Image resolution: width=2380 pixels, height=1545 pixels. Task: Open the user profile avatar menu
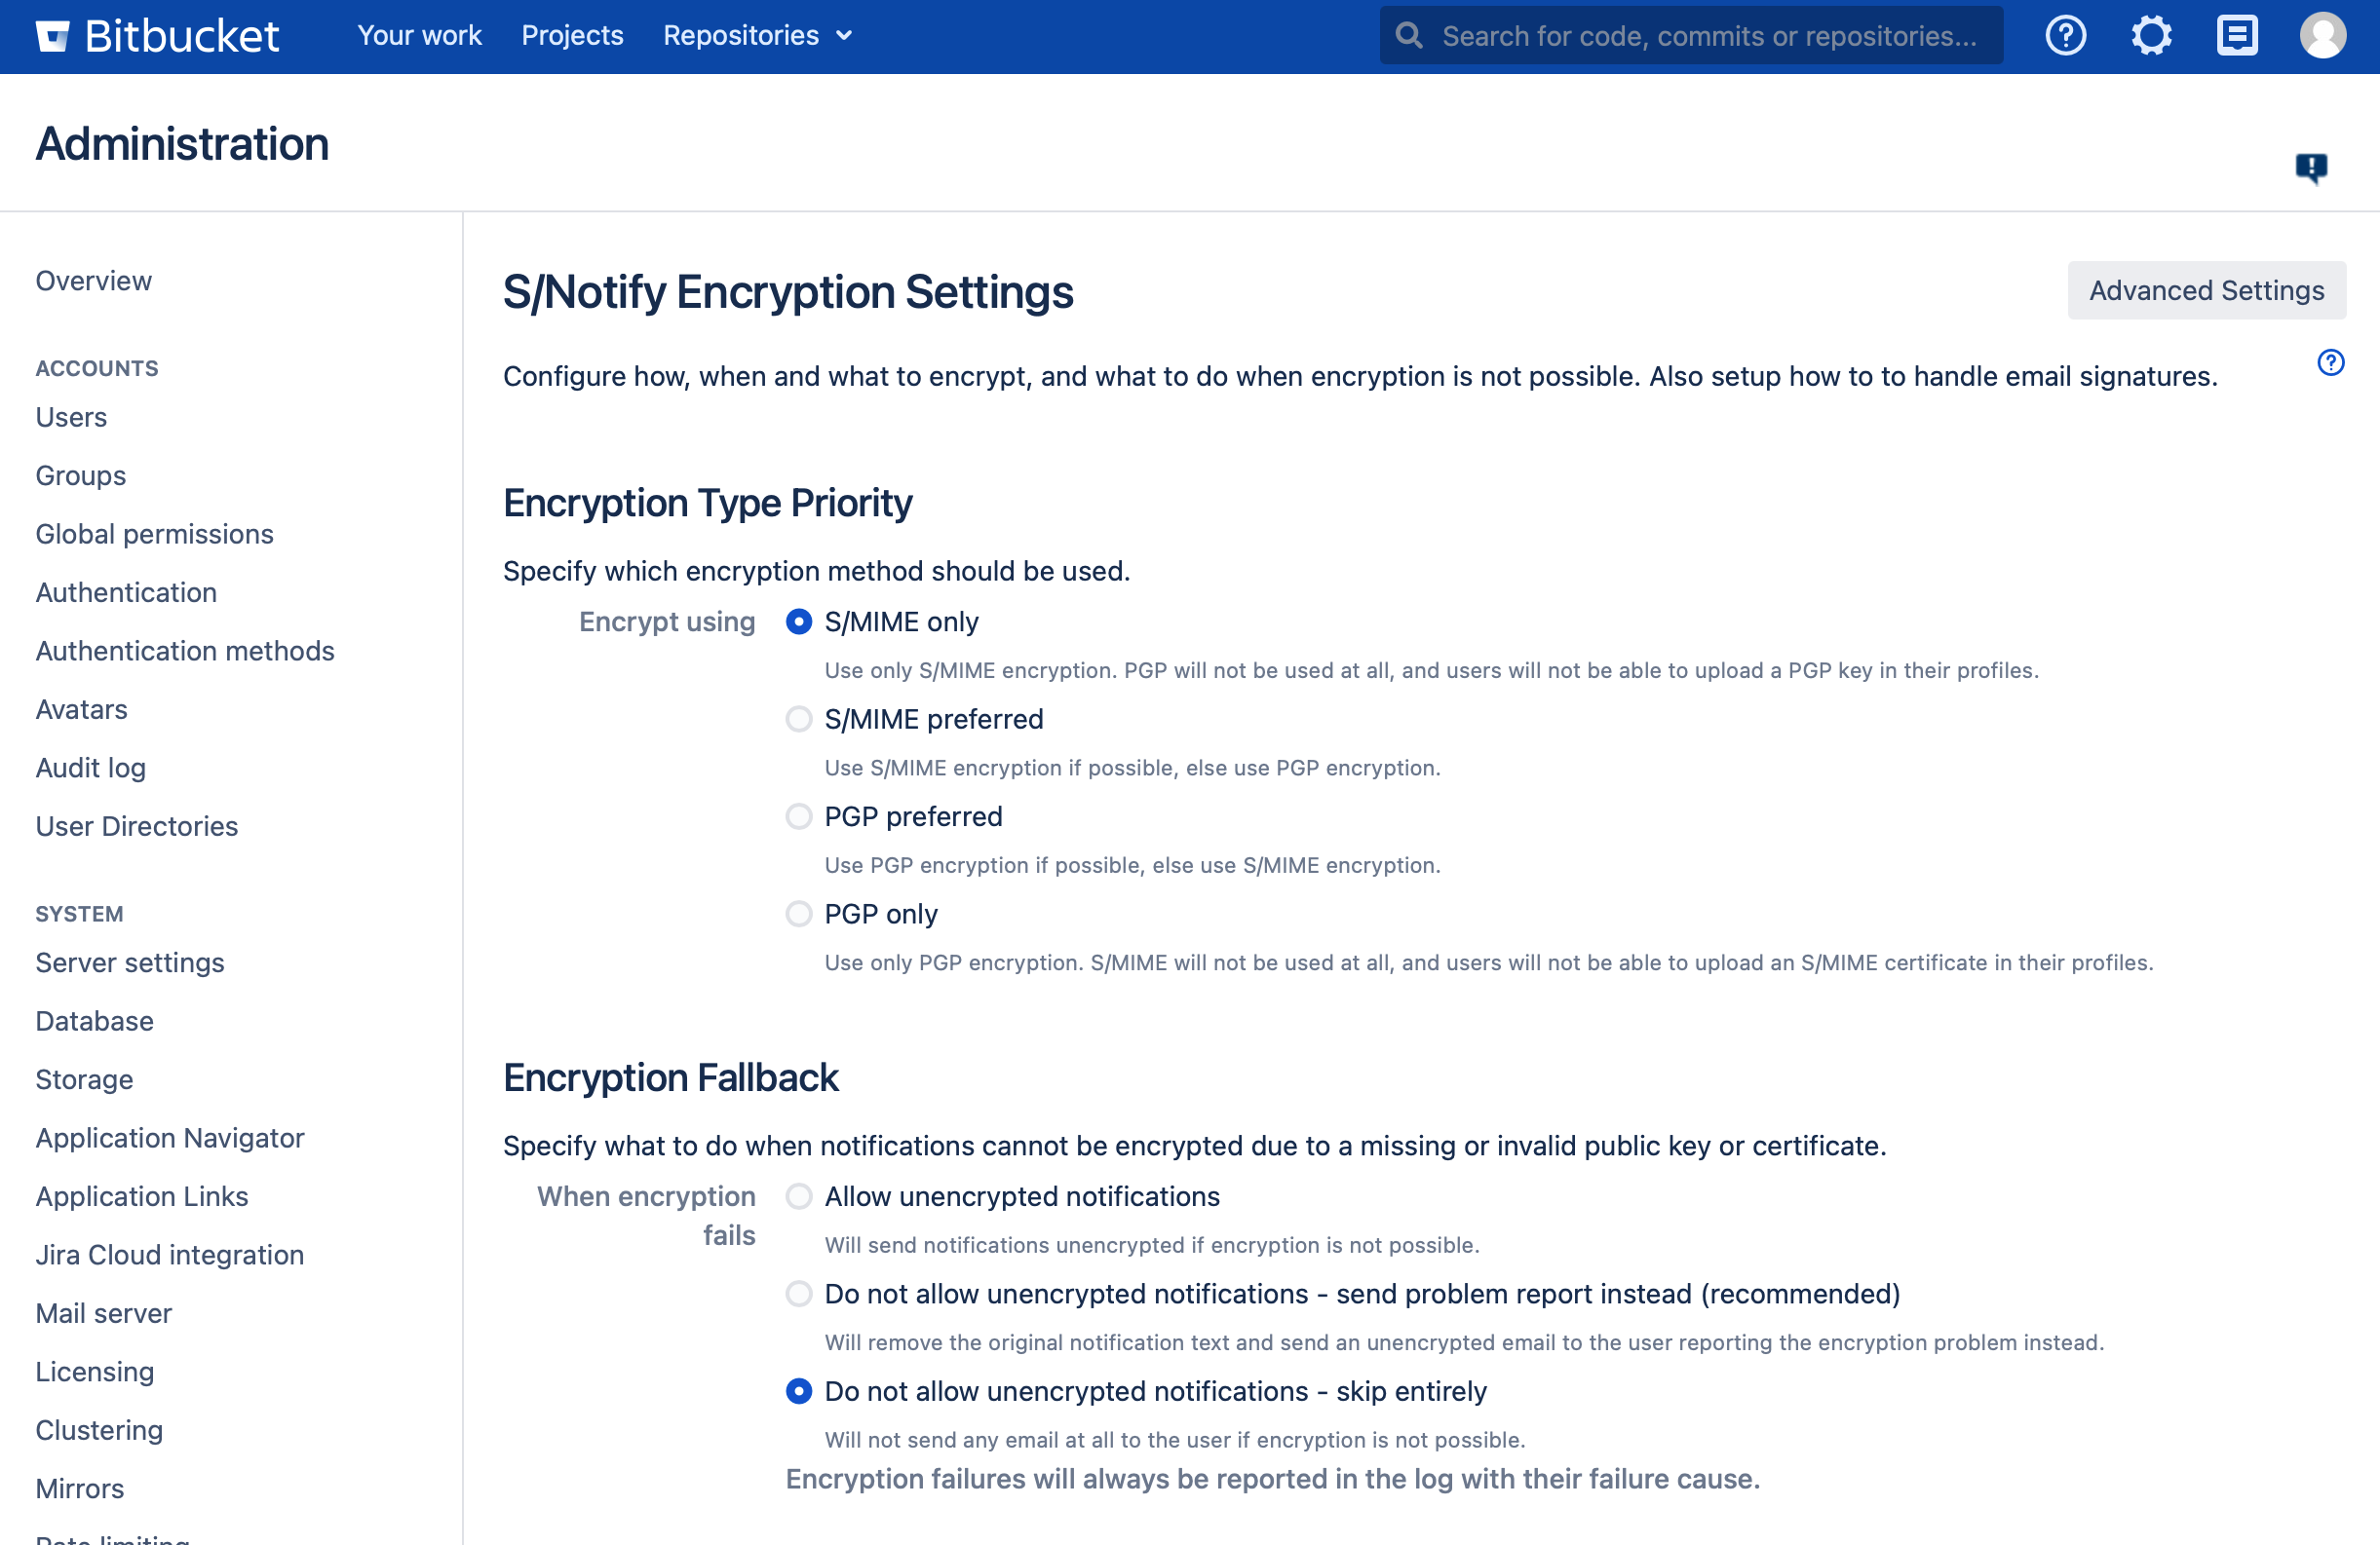pyautogui.click(x=2322, y=36)
